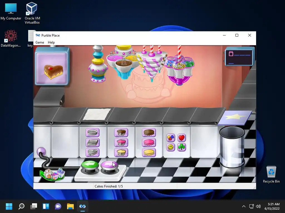Image resolution: width=285 pixels, height=213 pixels.
Task: Open Task View from taskbar
Action: point(34,206)
